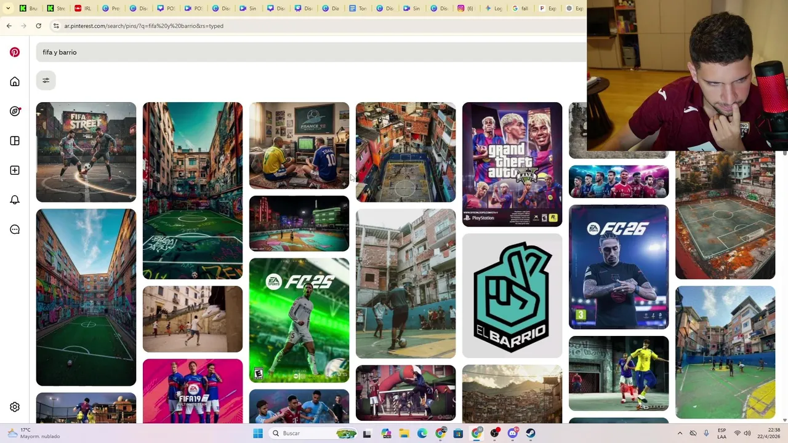Open the Grand Theft Auto pin
The width and height of the screenshot is (788, 443).
click(512, 164)
